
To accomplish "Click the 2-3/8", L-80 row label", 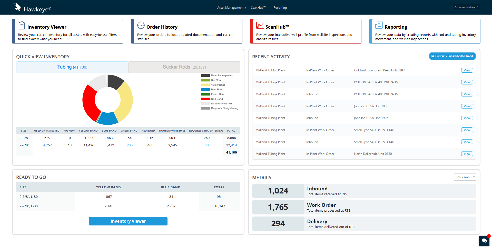I will 29,197.
